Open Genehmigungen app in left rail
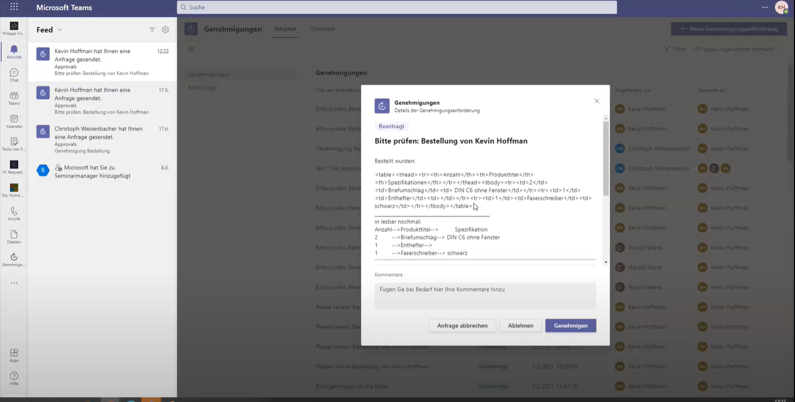This screenshot has height=402, width=795. [x=14, y=259]
